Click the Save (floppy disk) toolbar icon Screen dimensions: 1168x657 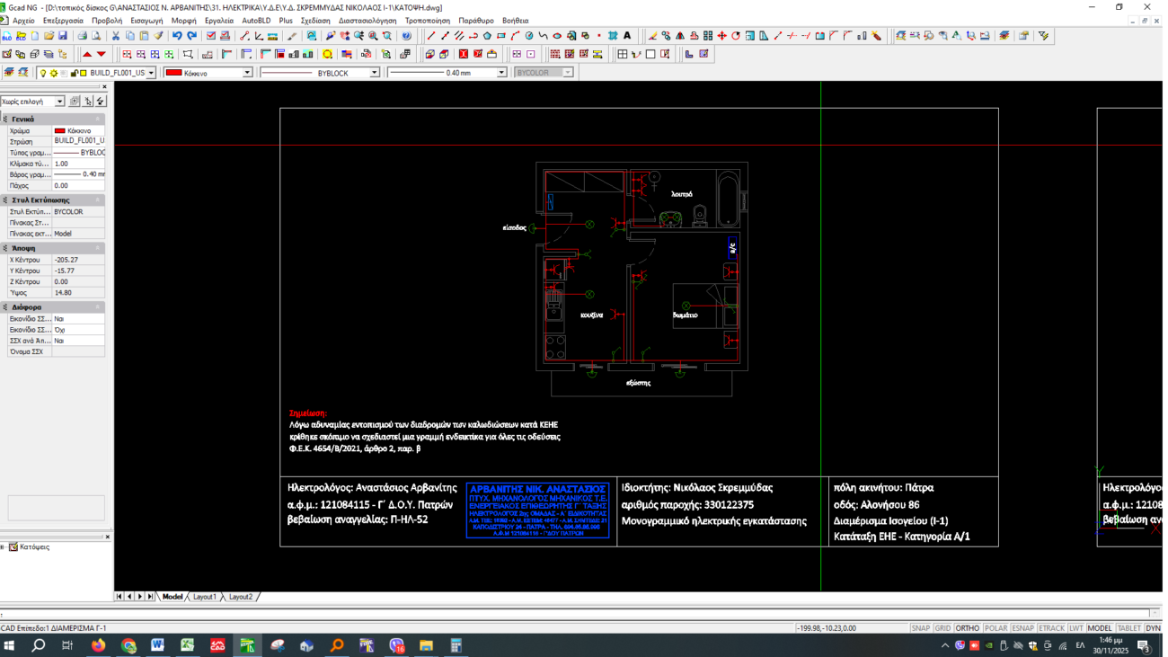coord(63,36)
